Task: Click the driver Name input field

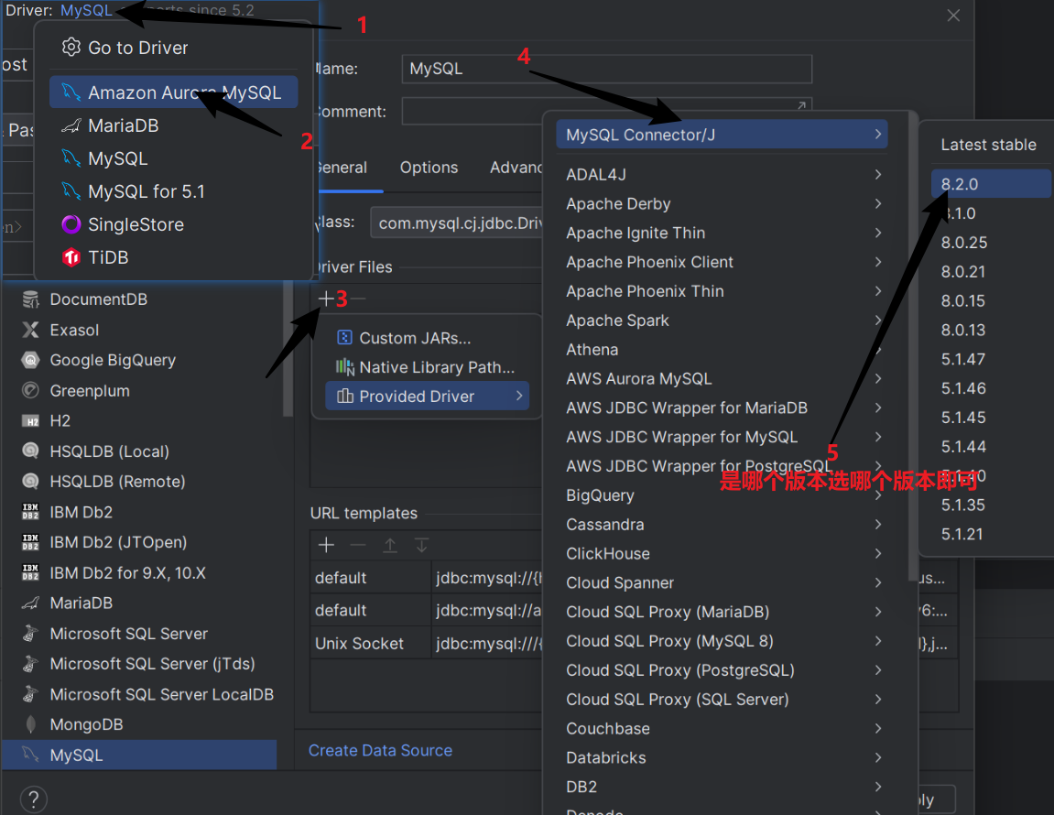Action: tap(606, 69)
